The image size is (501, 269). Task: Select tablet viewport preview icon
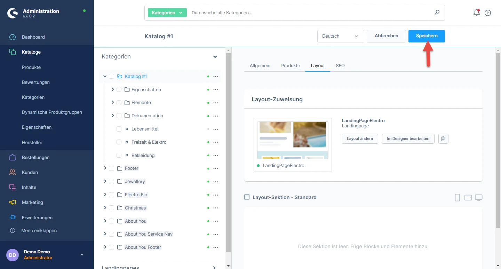click(x=468, y=198)
